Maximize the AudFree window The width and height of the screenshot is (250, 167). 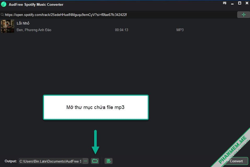coord(240,3)
